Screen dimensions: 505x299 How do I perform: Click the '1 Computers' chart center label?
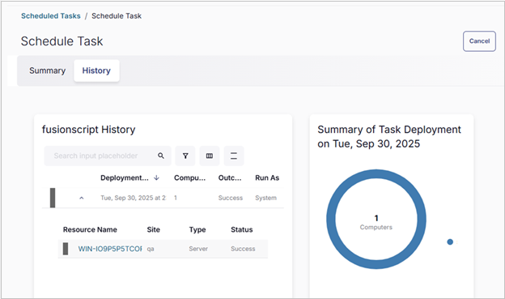pyautogui.click(x=376, y=222)
